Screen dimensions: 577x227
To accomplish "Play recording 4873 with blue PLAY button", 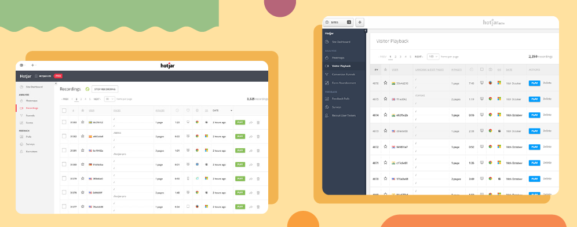I will pyautogui.click(x=534, y=131).
